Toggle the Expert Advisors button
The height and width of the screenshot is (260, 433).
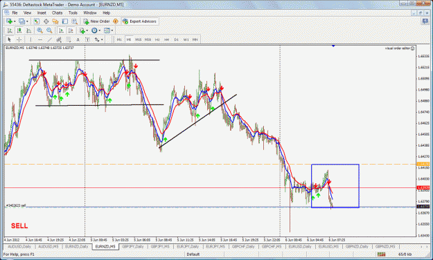pyautogui.click(x=140, y=21)
